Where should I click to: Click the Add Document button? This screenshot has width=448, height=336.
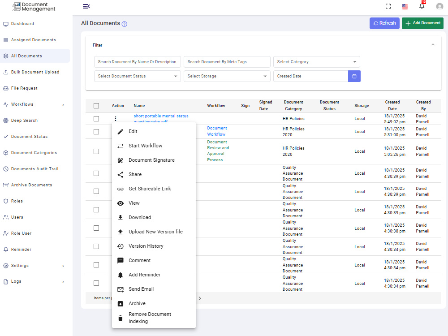[422, 23]
